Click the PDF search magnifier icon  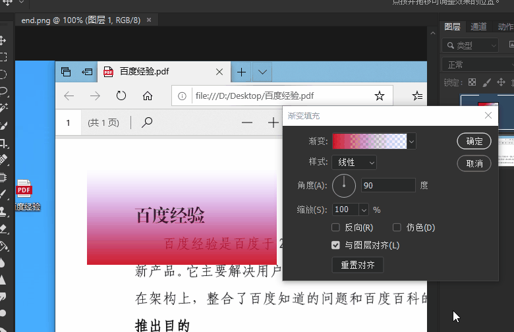[147, 123]
